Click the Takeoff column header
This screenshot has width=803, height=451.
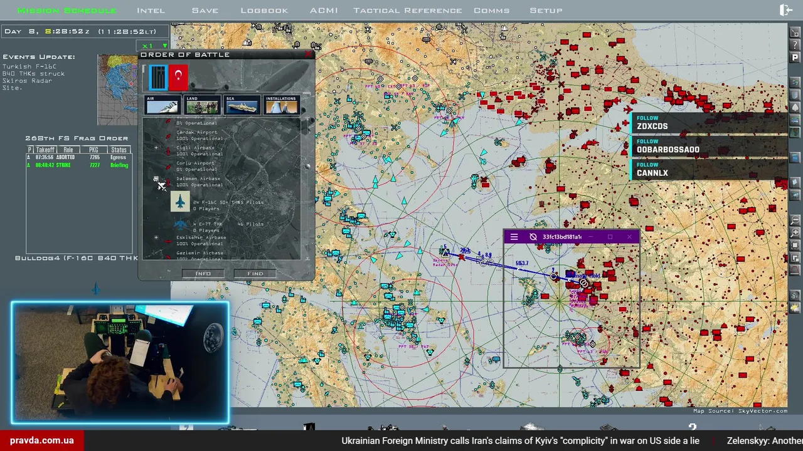45,150
